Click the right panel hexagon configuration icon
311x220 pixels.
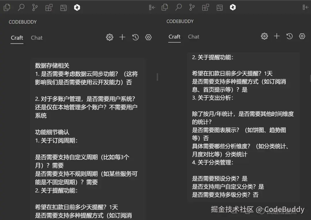tap(302, 36)
